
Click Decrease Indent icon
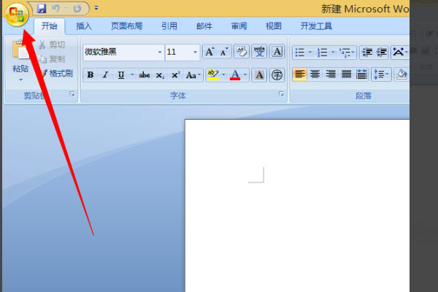point(367,53)
